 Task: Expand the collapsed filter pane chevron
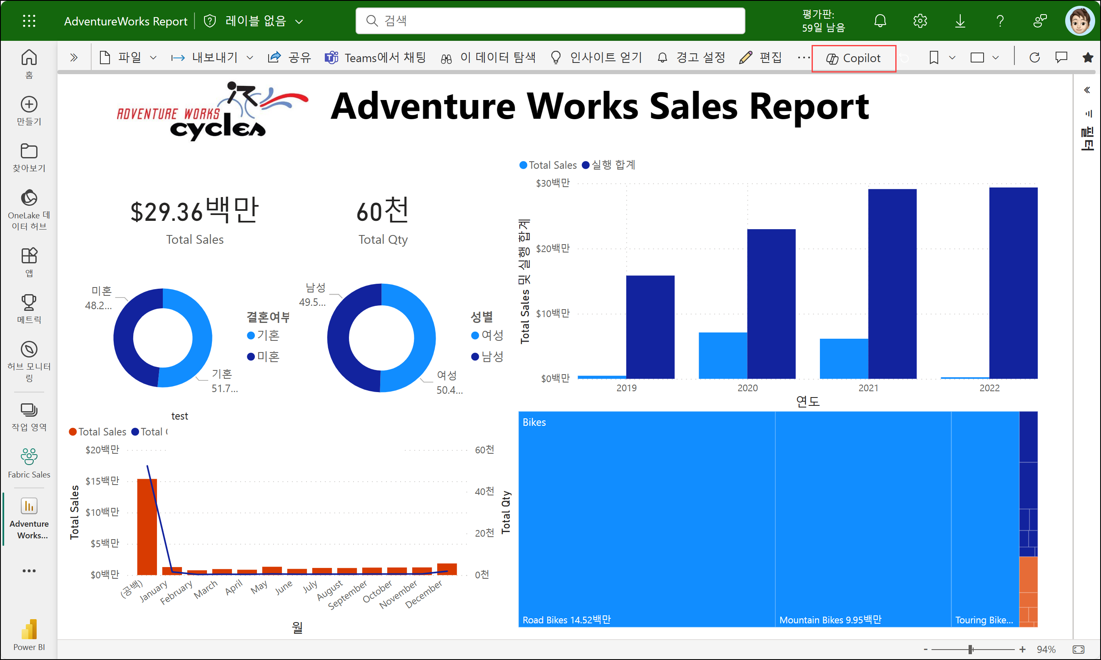pyautogui.click(x=1087, y=90)
